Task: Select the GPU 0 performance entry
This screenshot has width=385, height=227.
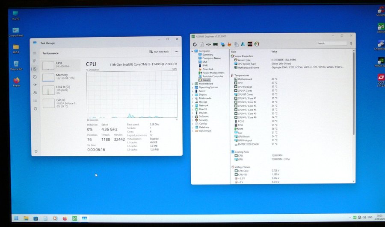Action: 60,102
